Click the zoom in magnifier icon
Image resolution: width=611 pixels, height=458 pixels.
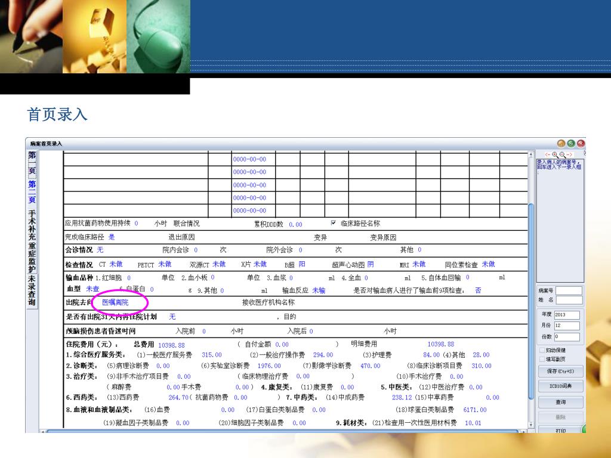pos(555,154)
